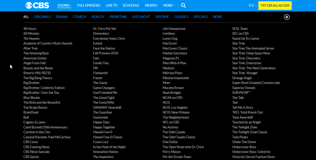Click the CBS eye logo
Screen dimensions: 316x160
(37, 6)
